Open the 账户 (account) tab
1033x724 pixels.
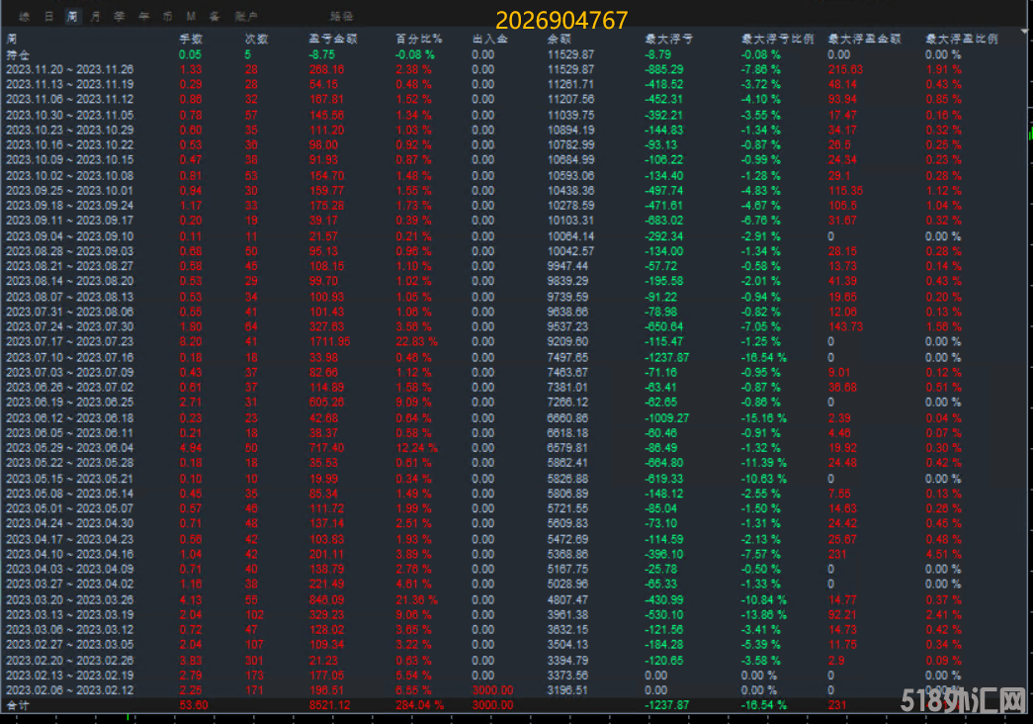246,17
